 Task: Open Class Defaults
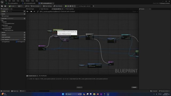pos(58,6)
